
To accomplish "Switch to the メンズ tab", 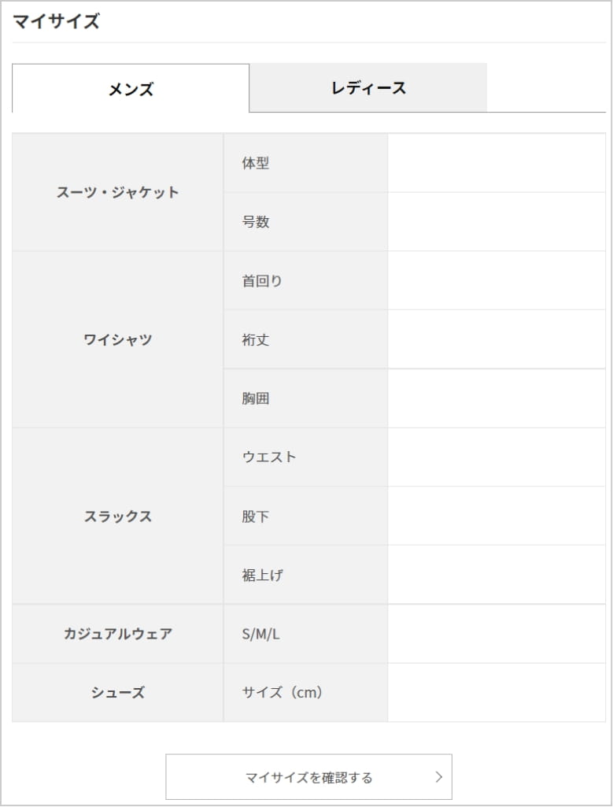I will 131,89.
